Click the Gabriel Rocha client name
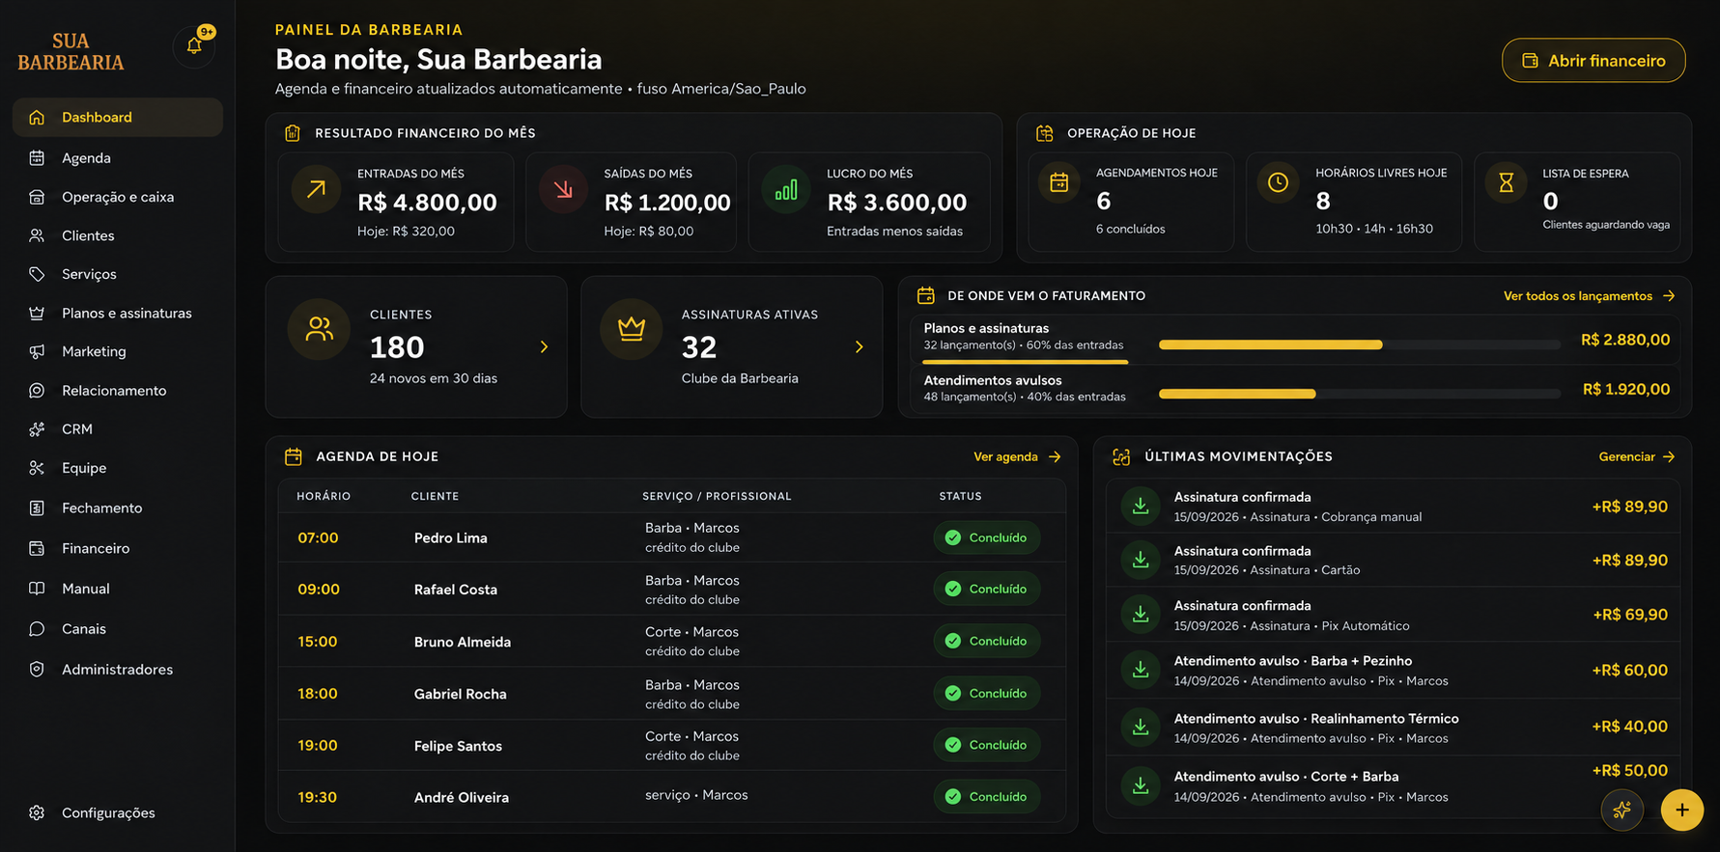Screen dimensions: 1720x852 coord(460,694)
